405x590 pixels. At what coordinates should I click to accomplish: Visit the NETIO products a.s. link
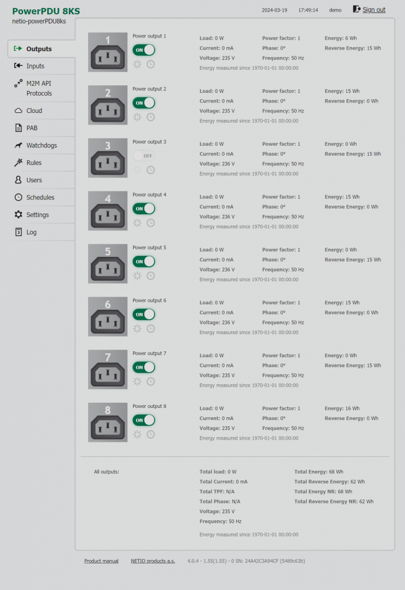point(153,561)
